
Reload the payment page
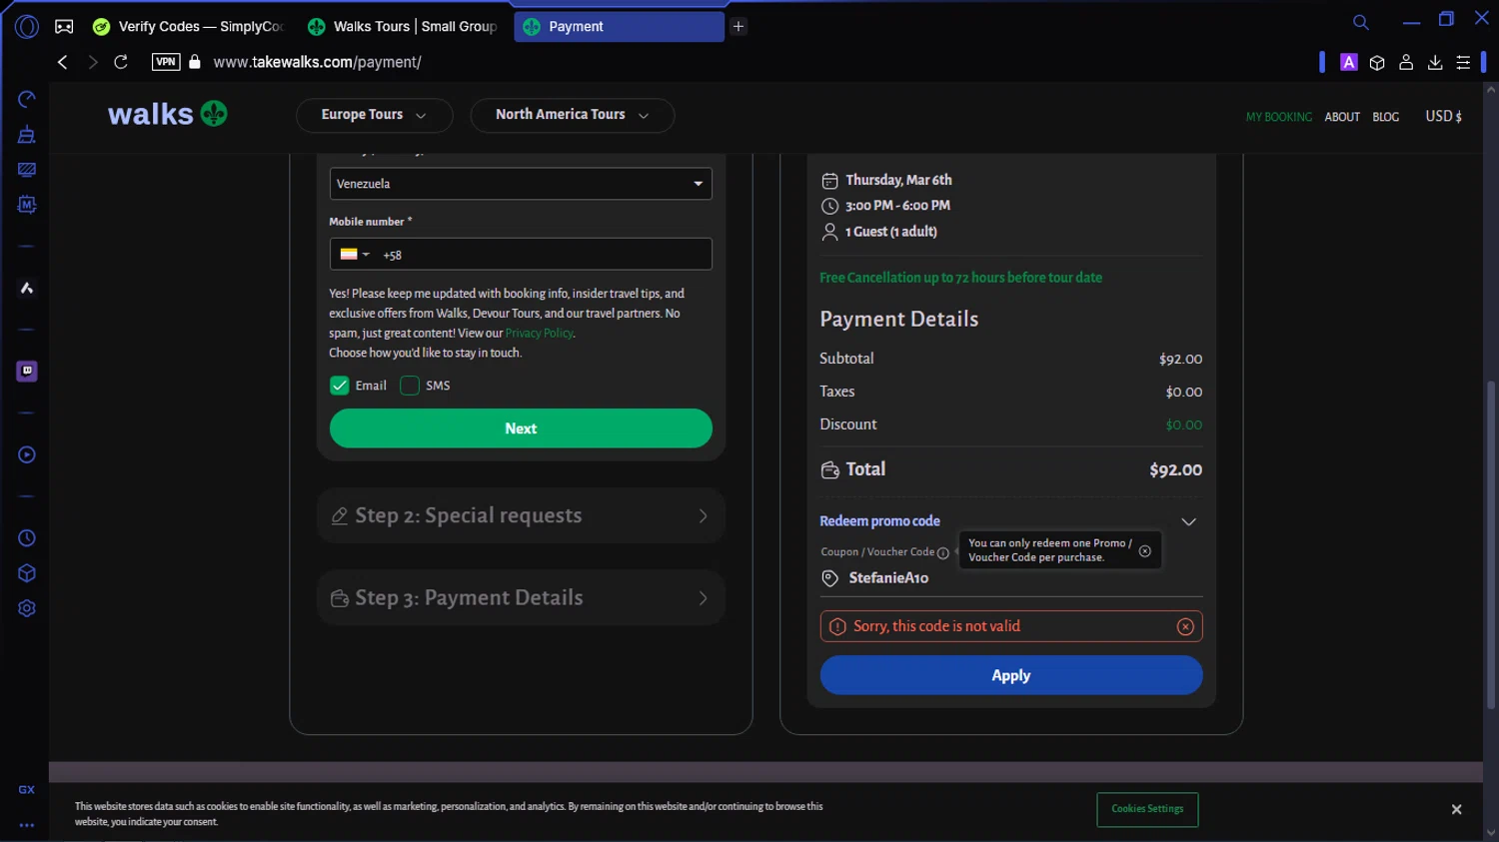121,62
